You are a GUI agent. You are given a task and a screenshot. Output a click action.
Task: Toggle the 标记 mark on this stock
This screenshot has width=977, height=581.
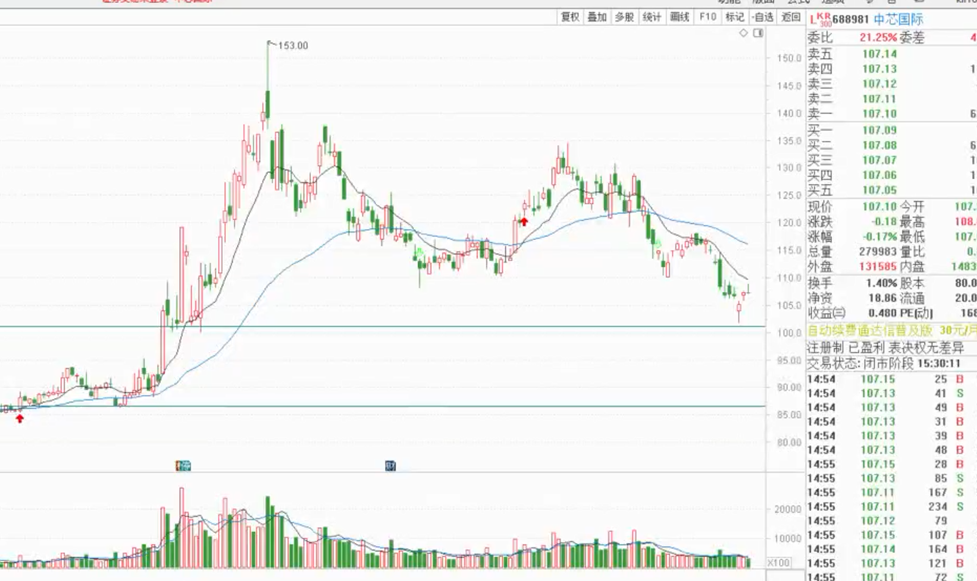735,17
